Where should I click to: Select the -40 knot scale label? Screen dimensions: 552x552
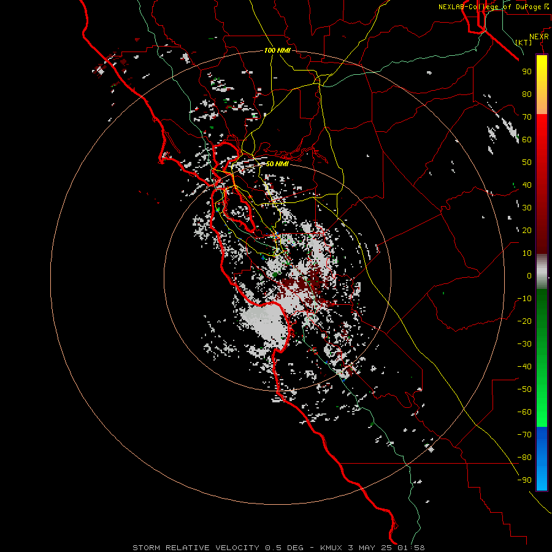524,367
